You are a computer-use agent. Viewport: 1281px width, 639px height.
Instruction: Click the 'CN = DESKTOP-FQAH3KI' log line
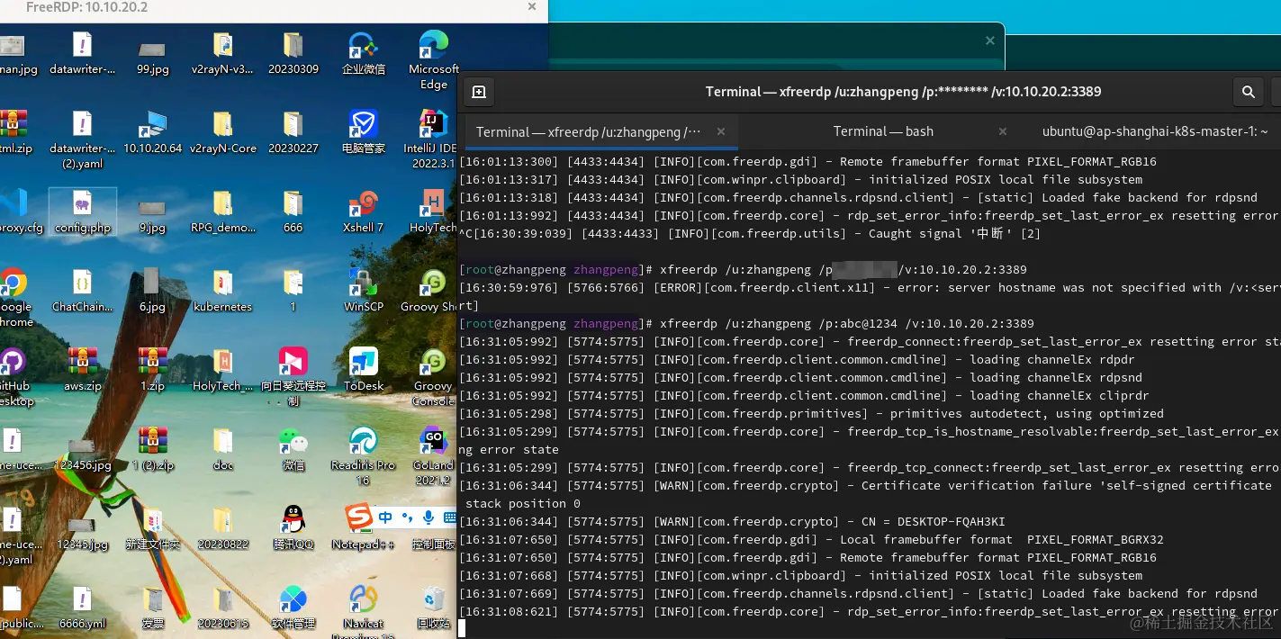(x=732, y=522)
